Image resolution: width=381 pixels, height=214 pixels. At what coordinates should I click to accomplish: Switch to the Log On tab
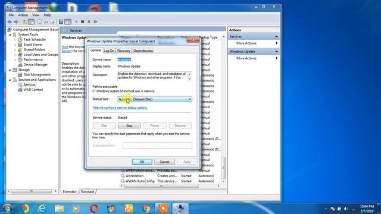coord(109,51)
